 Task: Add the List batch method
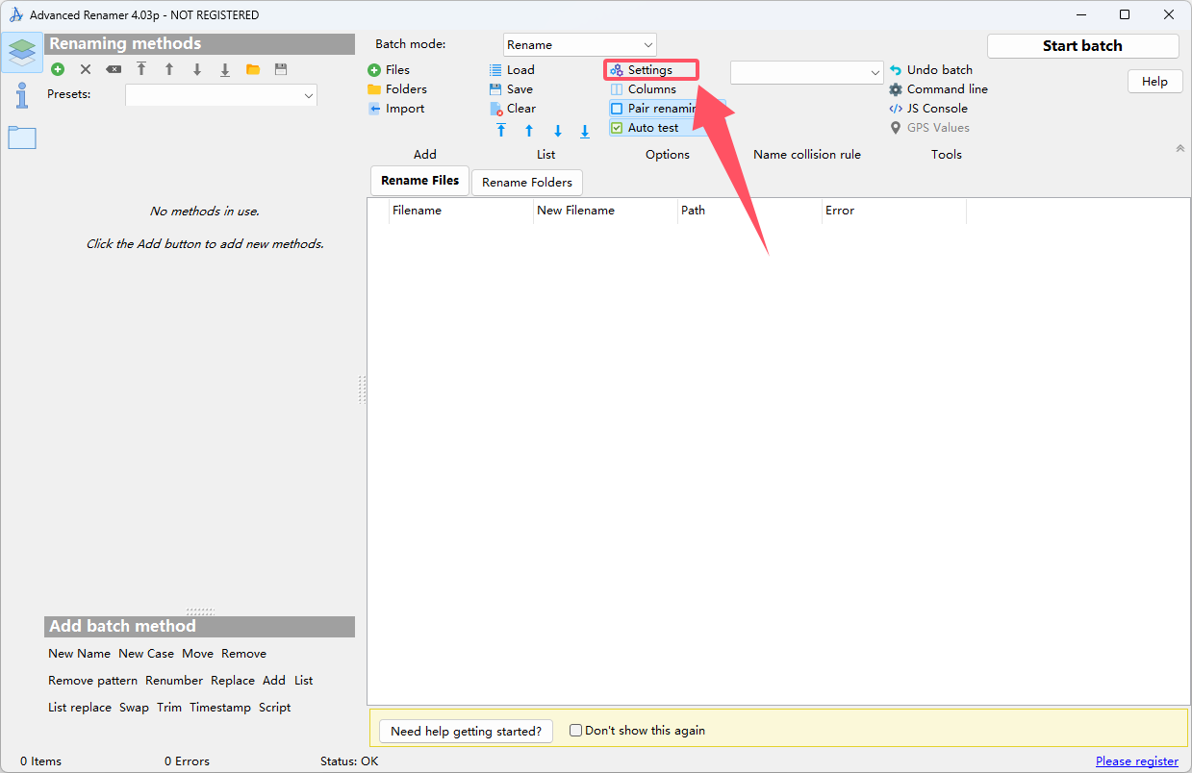(x=304, y=681)
